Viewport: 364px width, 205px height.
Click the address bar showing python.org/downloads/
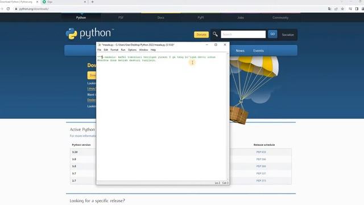click(x=34, y=9)
